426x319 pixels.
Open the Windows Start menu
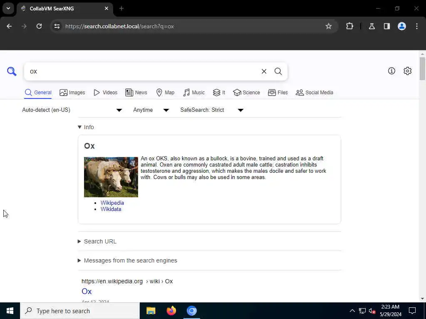point(10,311)
